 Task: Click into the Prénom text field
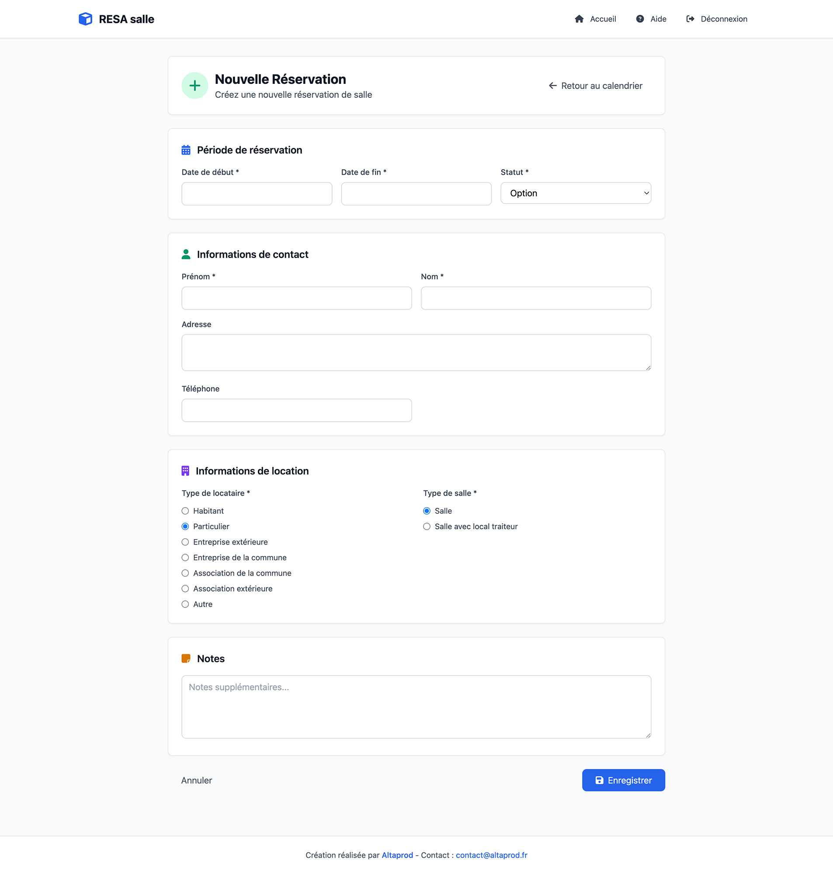(297, 298)
